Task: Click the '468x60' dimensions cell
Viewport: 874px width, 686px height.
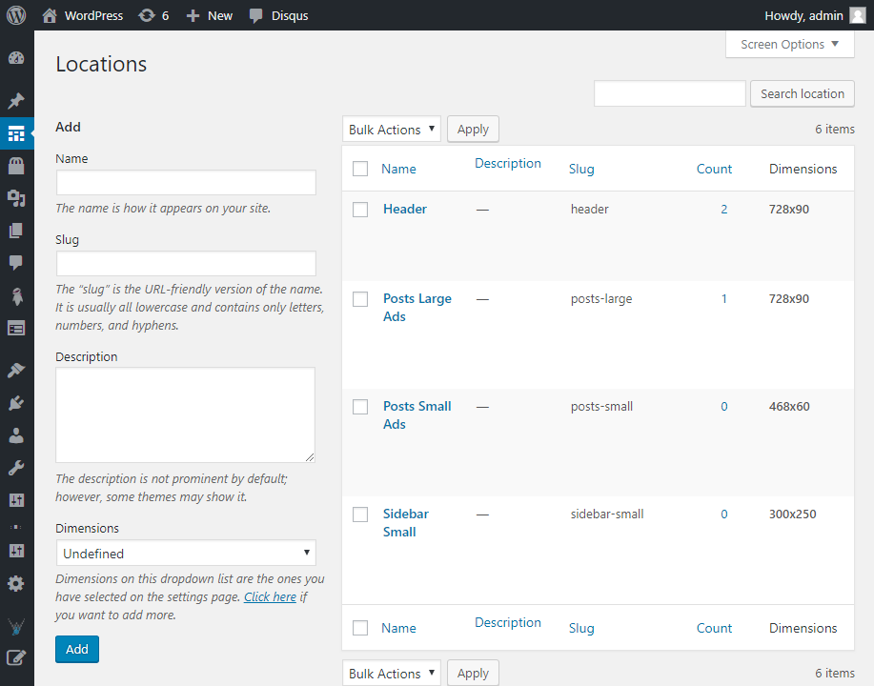Action: [789, 406]
